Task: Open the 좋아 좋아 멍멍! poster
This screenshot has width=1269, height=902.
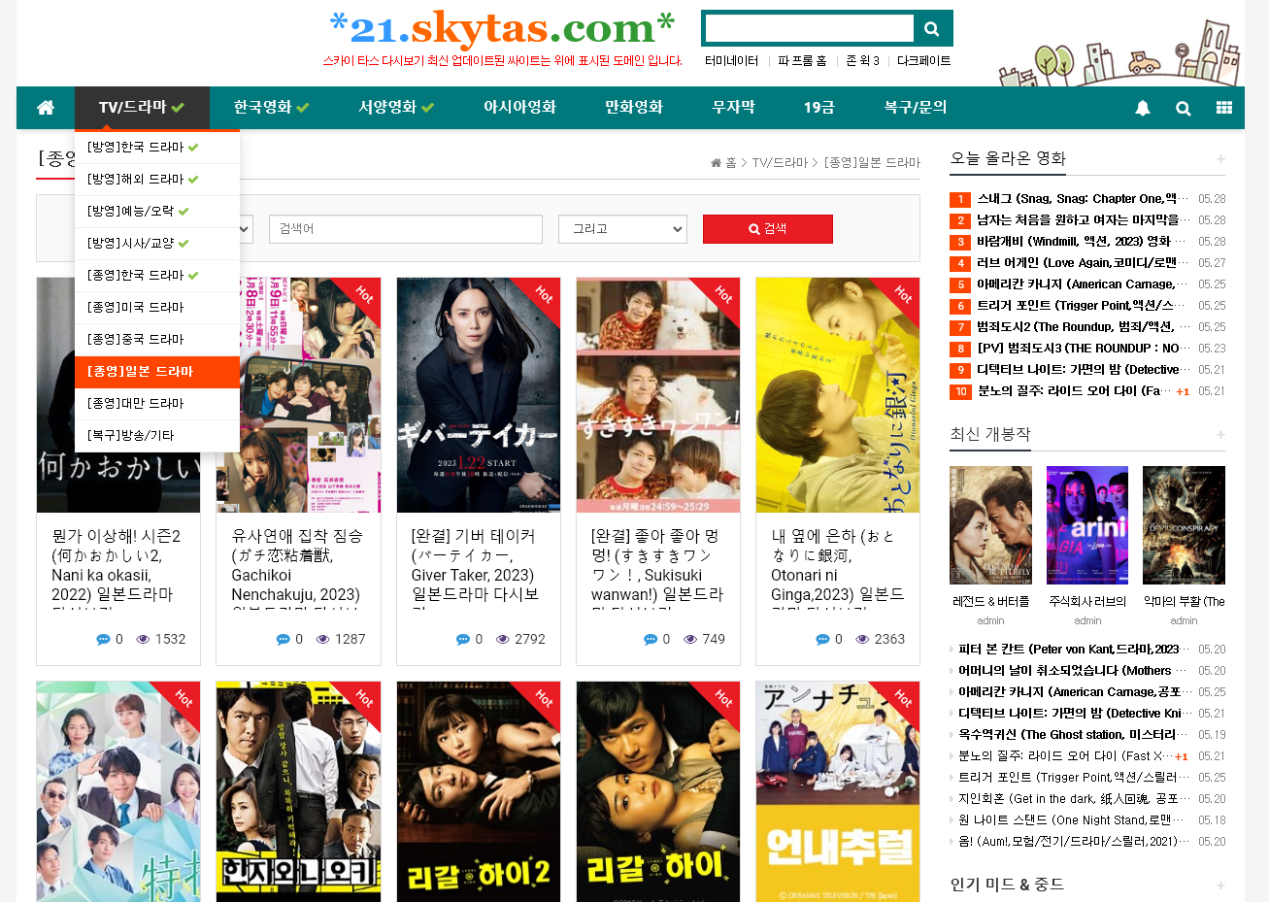Action: point(658,395)
